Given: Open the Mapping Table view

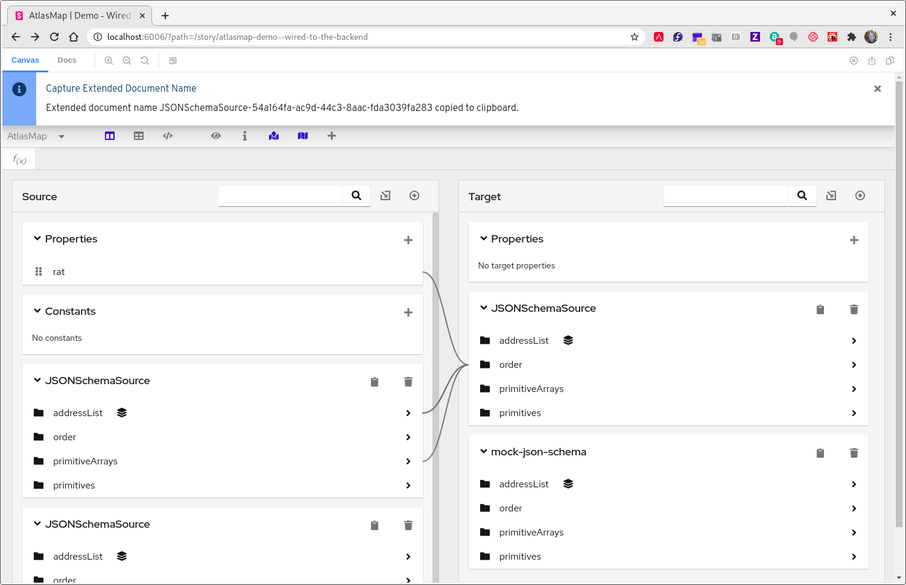Looking at the screenshot, I should [x=139, y=136].
